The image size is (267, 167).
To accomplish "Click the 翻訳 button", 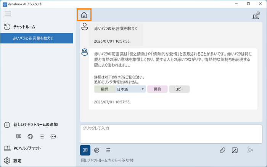I will 105,89.
